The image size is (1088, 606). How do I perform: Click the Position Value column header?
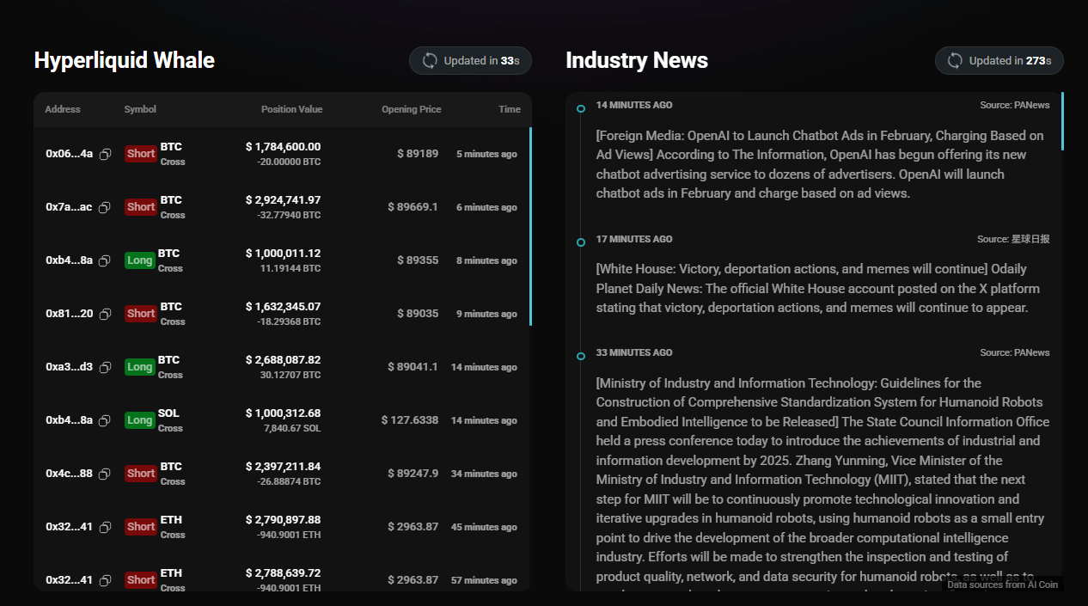coord(291,109)
